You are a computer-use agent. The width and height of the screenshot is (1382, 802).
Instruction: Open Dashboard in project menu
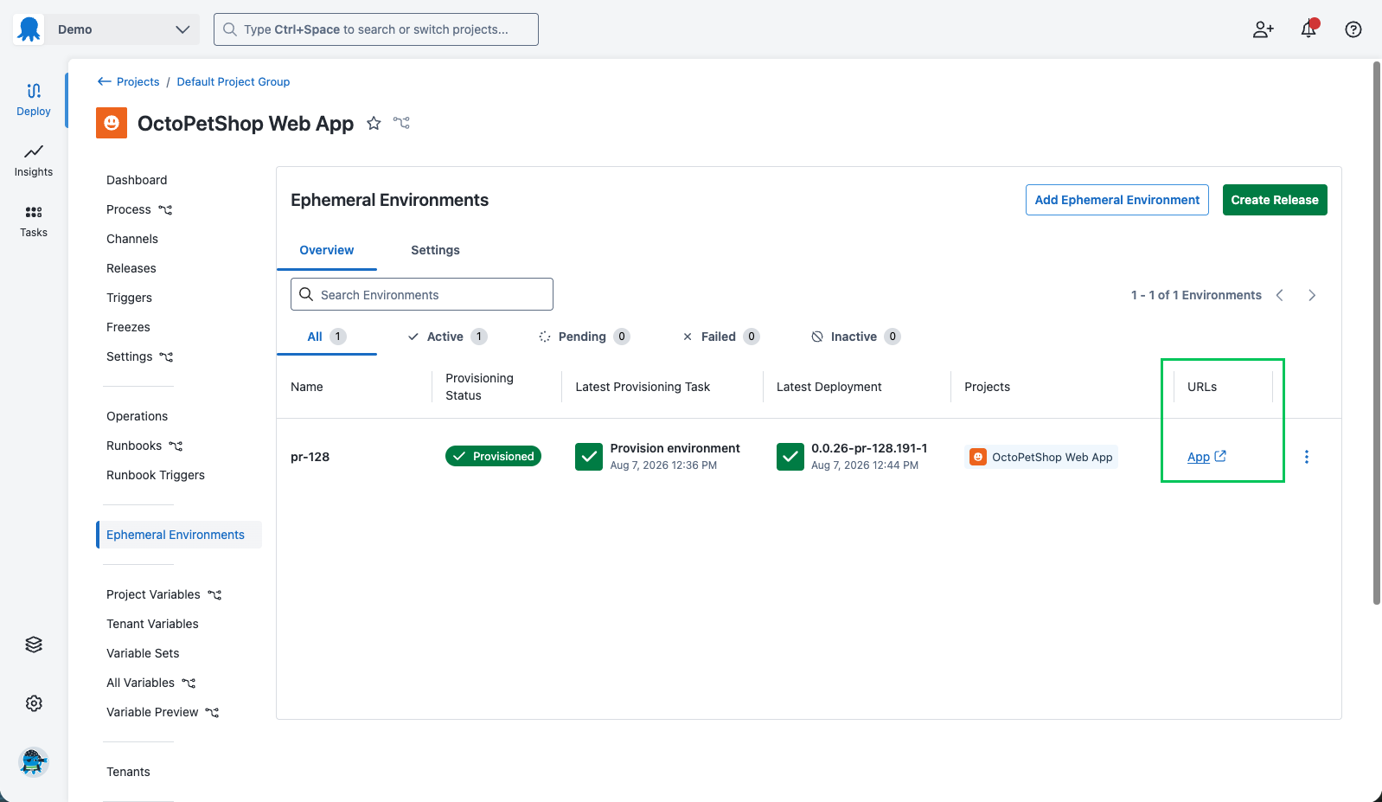click(x=137, y=180)
